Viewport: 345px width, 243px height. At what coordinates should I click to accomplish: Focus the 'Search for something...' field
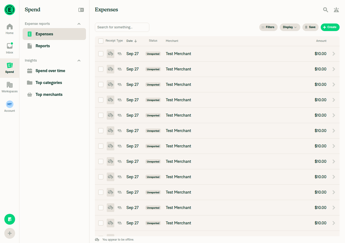click(x=122, y=27)
